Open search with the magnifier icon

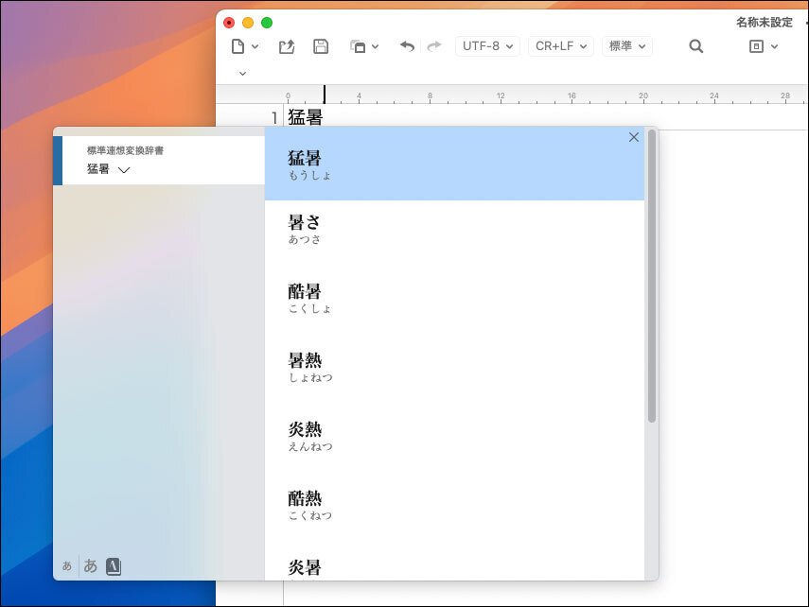tap(695, 45)
